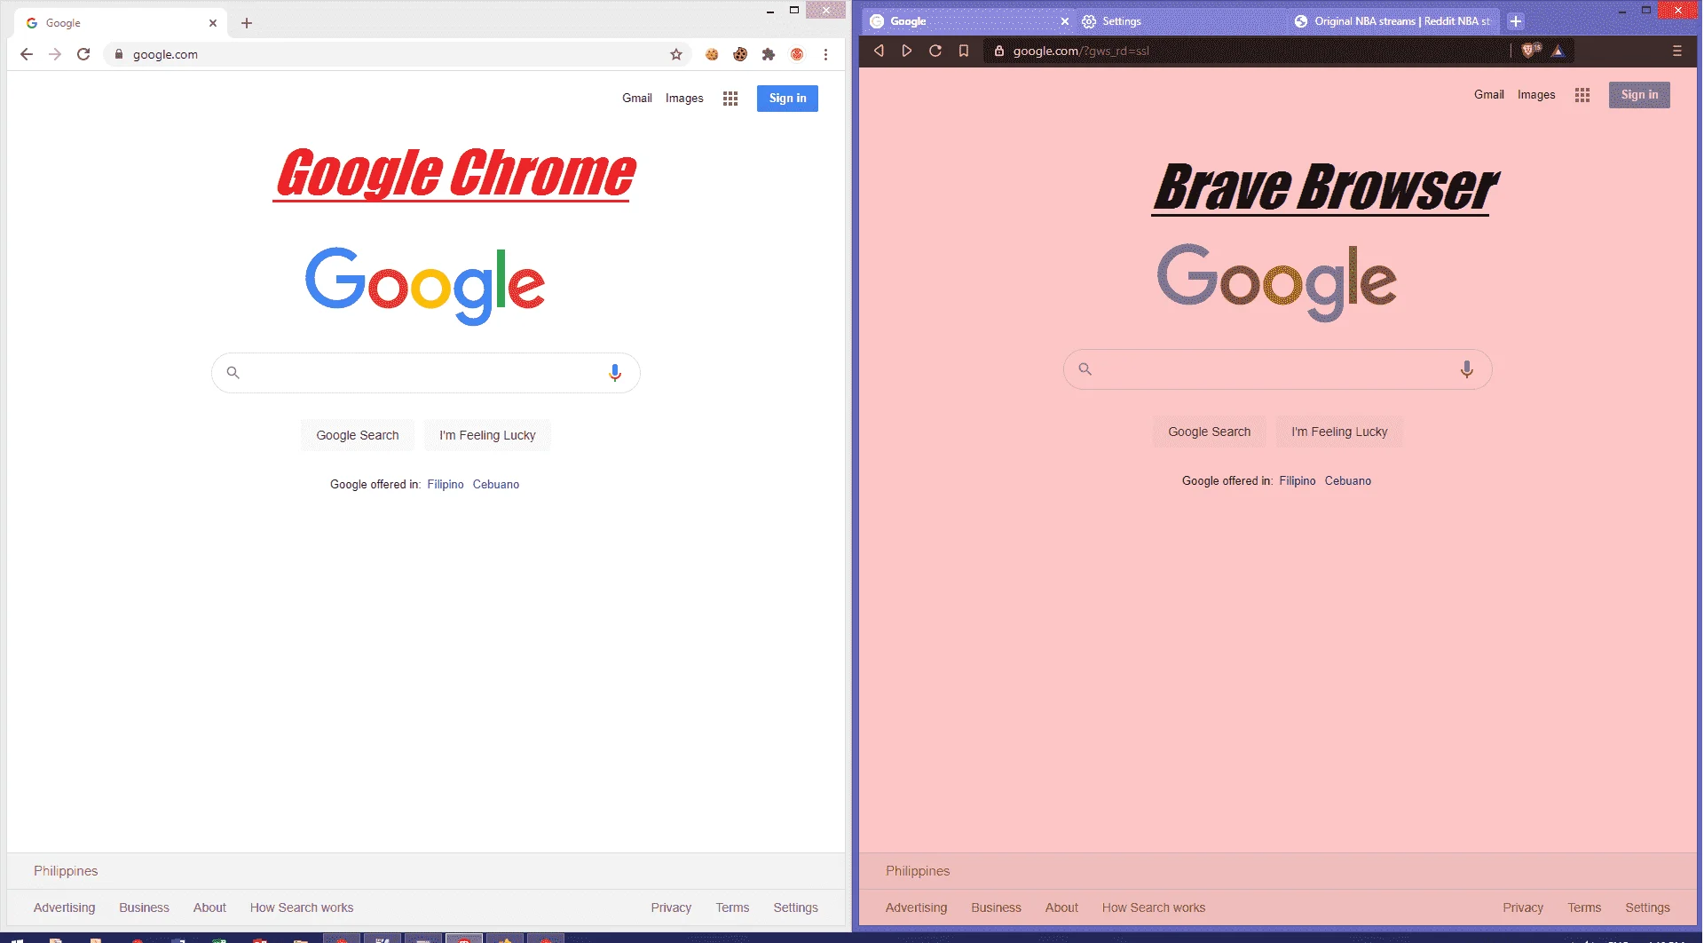Switch Google to Cebuano in Chrome

[496, 485]
